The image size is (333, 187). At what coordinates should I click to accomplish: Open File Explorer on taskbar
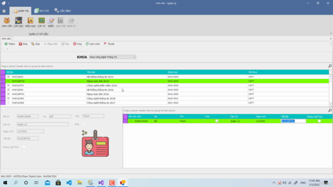[80, 182]
